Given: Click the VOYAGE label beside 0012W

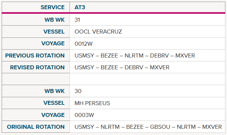Looking at the screenshot, I should point(53,43).
